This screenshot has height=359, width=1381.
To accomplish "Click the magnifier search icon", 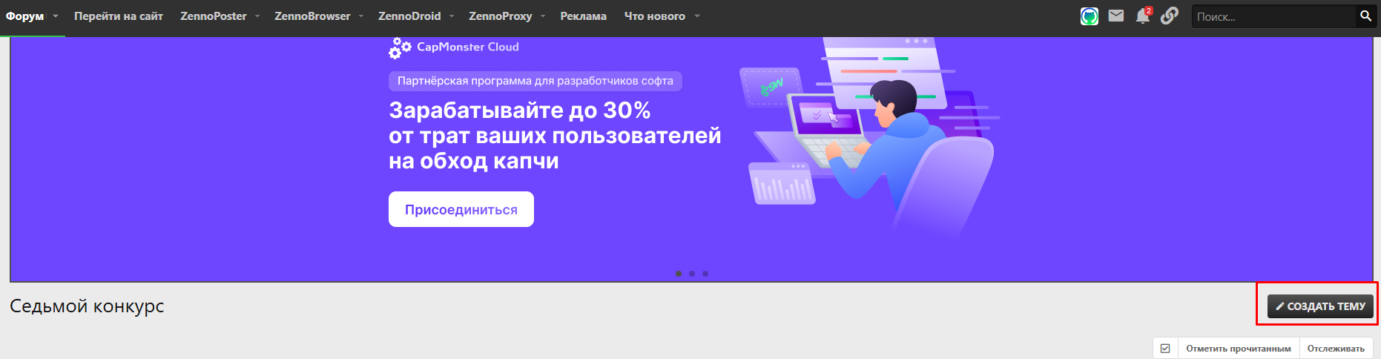I will click(x=1365, y=16).
